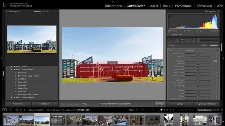Screen dimensions: 225x126
Task: Expand Klassiek - Video preset group
Action: [x=12, y=66]
